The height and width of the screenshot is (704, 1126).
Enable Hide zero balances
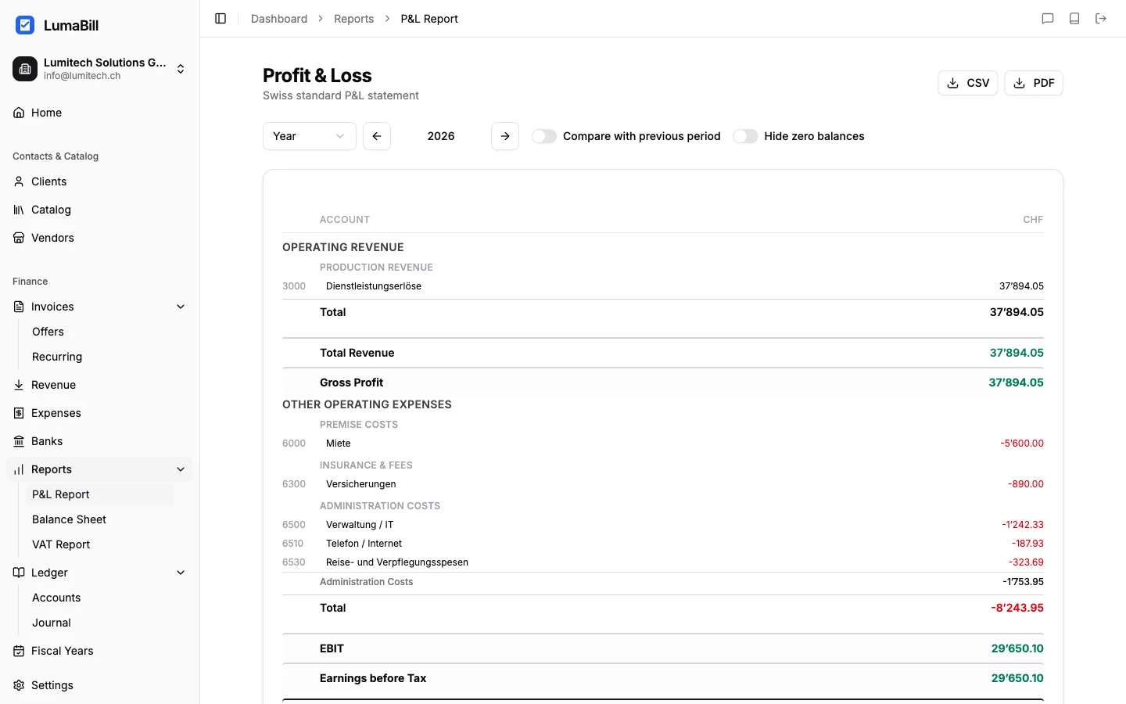click(x=745, y=135)
